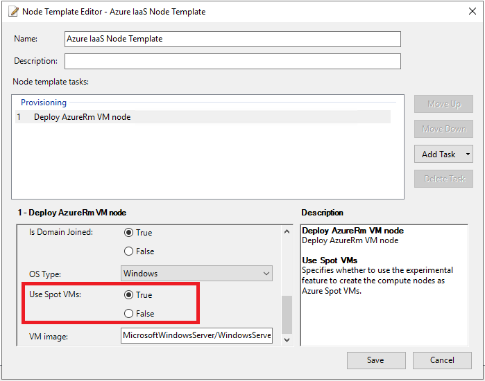Click the VM image label

pos(49,336)
